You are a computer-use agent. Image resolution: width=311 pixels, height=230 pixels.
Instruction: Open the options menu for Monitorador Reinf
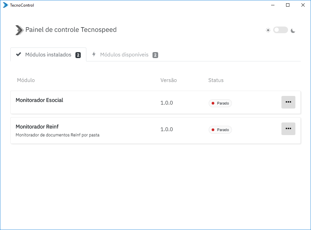tap(288, 129)
